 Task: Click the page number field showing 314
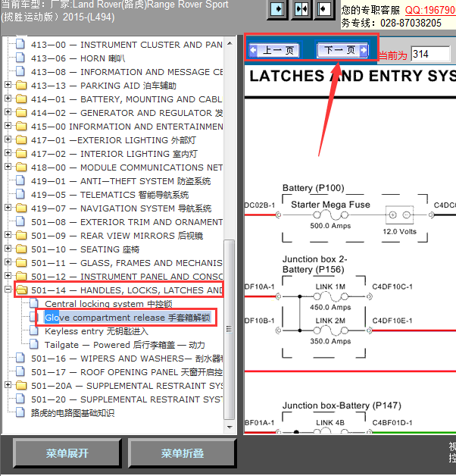click(430, 55)
